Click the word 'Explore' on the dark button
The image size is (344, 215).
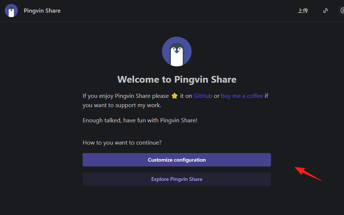coord(160,179)
